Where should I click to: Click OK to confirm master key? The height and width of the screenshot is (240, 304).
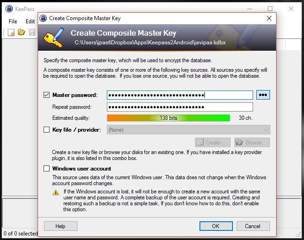click(x=216, y=226)
